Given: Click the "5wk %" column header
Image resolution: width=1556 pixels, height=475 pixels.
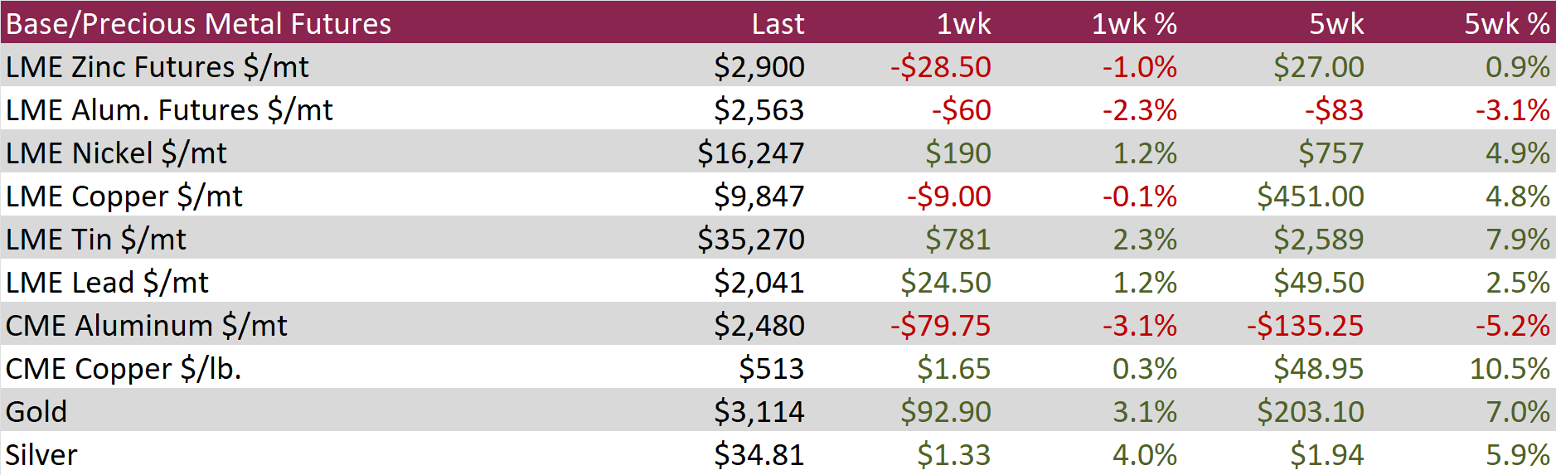Looking at the screenshot, I should 1506,24.
